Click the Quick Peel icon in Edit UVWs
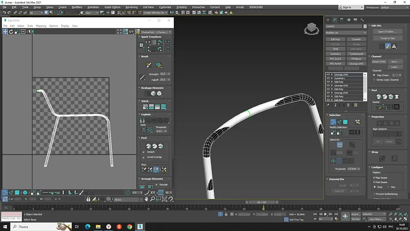Viewport: 410px width, 231px height. click(x=148, y=146)
